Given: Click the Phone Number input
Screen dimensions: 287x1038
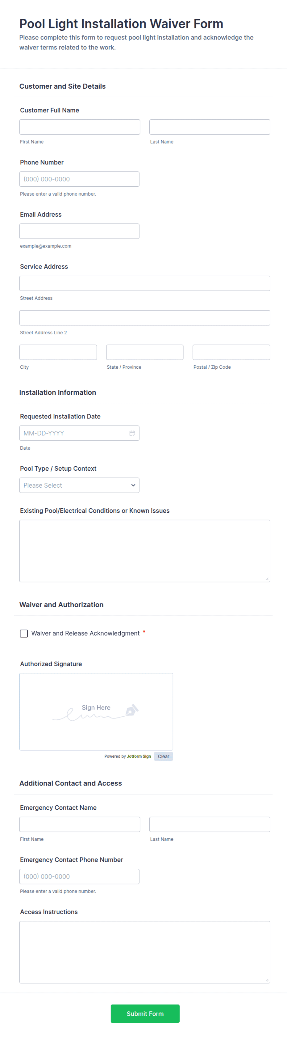Looking at the screenshot, I should (x=79, y=179).
